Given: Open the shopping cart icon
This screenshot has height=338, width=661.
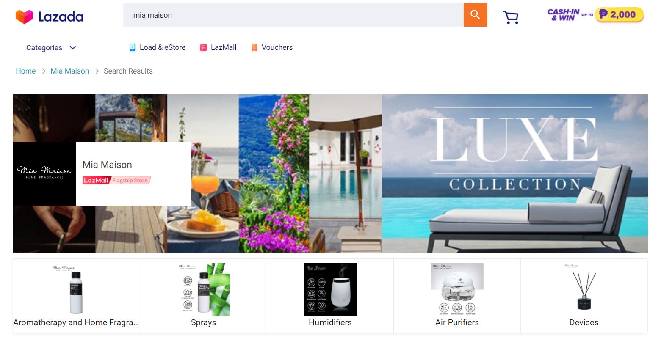Looking at the screenshot, I should tap(511, 17).
